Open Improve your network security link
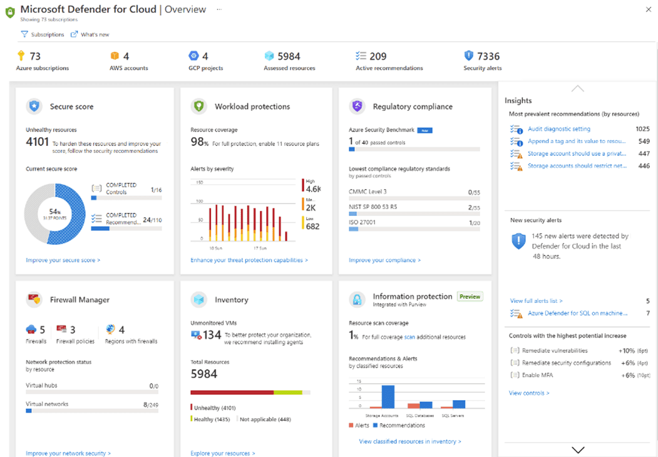The image size is (658, 457). 68,453
